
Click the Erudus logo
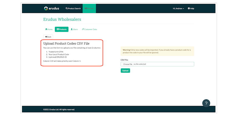click(51, 9)
